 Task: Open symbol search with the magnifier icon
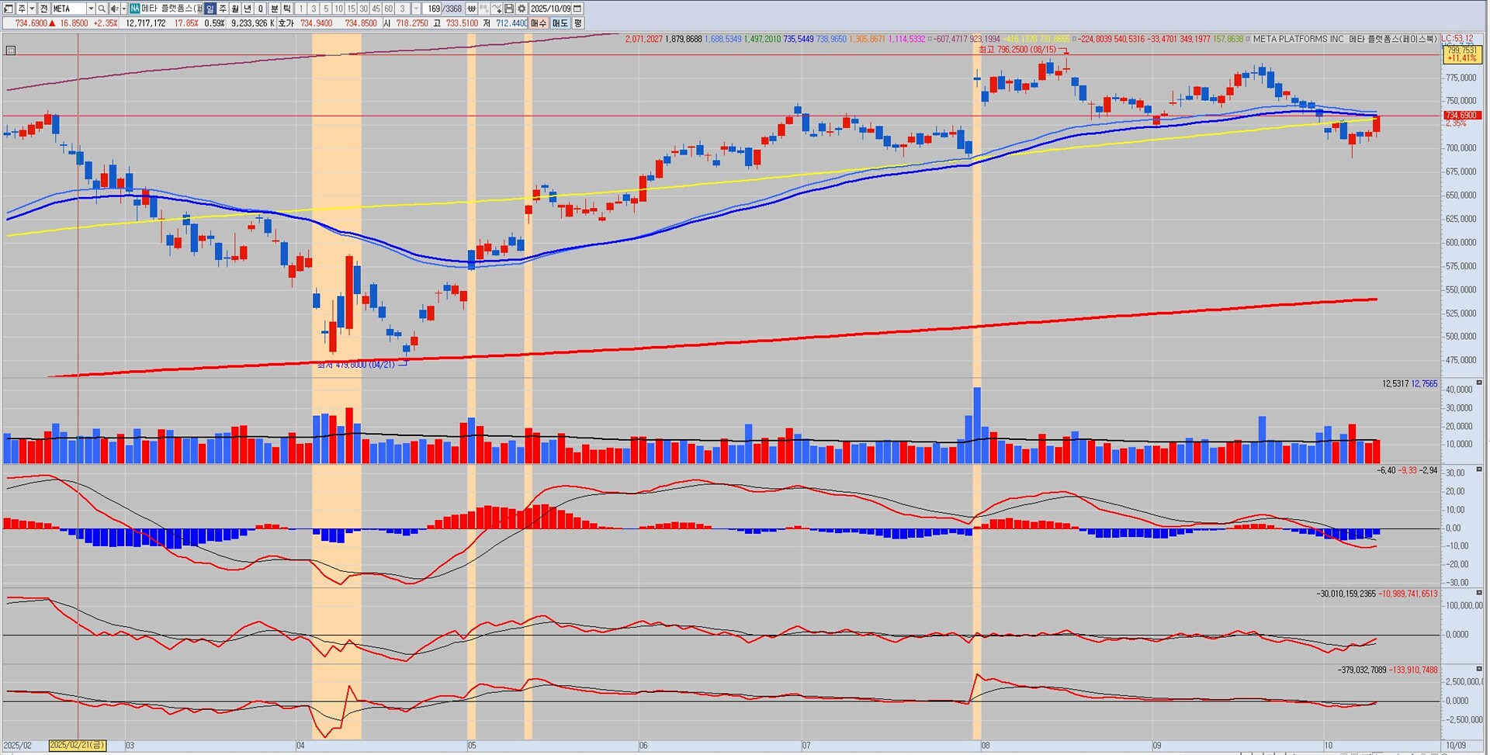click(102, 9)
